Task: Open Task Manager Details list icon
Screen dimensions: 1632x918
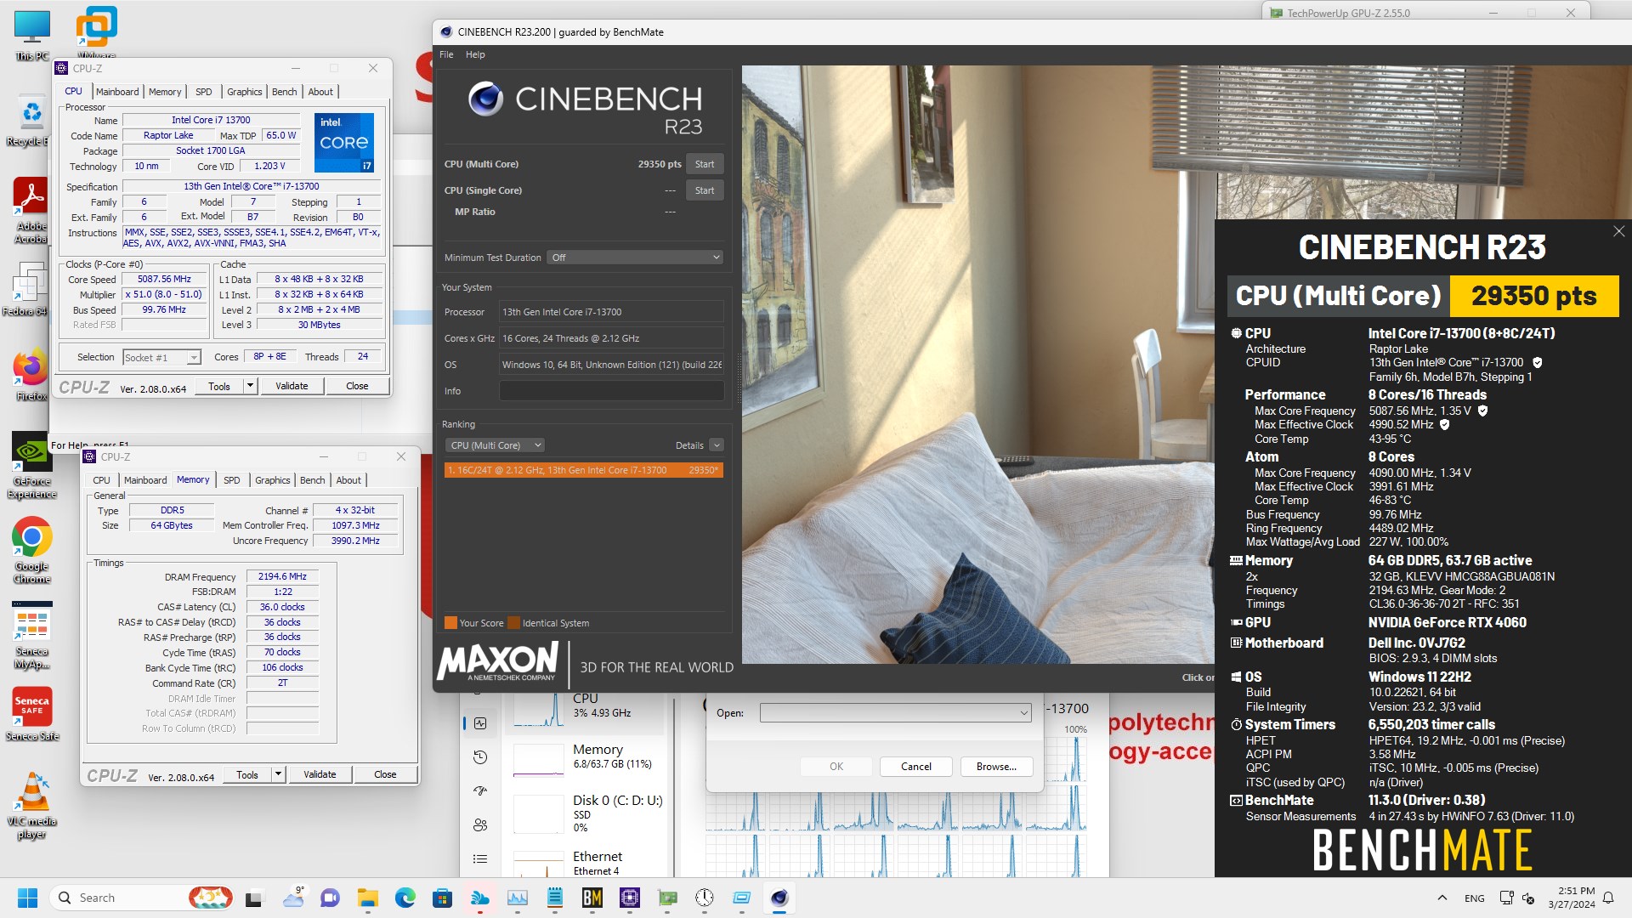Action: pyautogui.click(x=480, y=858)
